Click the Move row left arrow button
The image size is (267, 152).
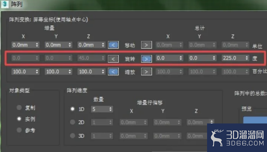click(113, 45)
